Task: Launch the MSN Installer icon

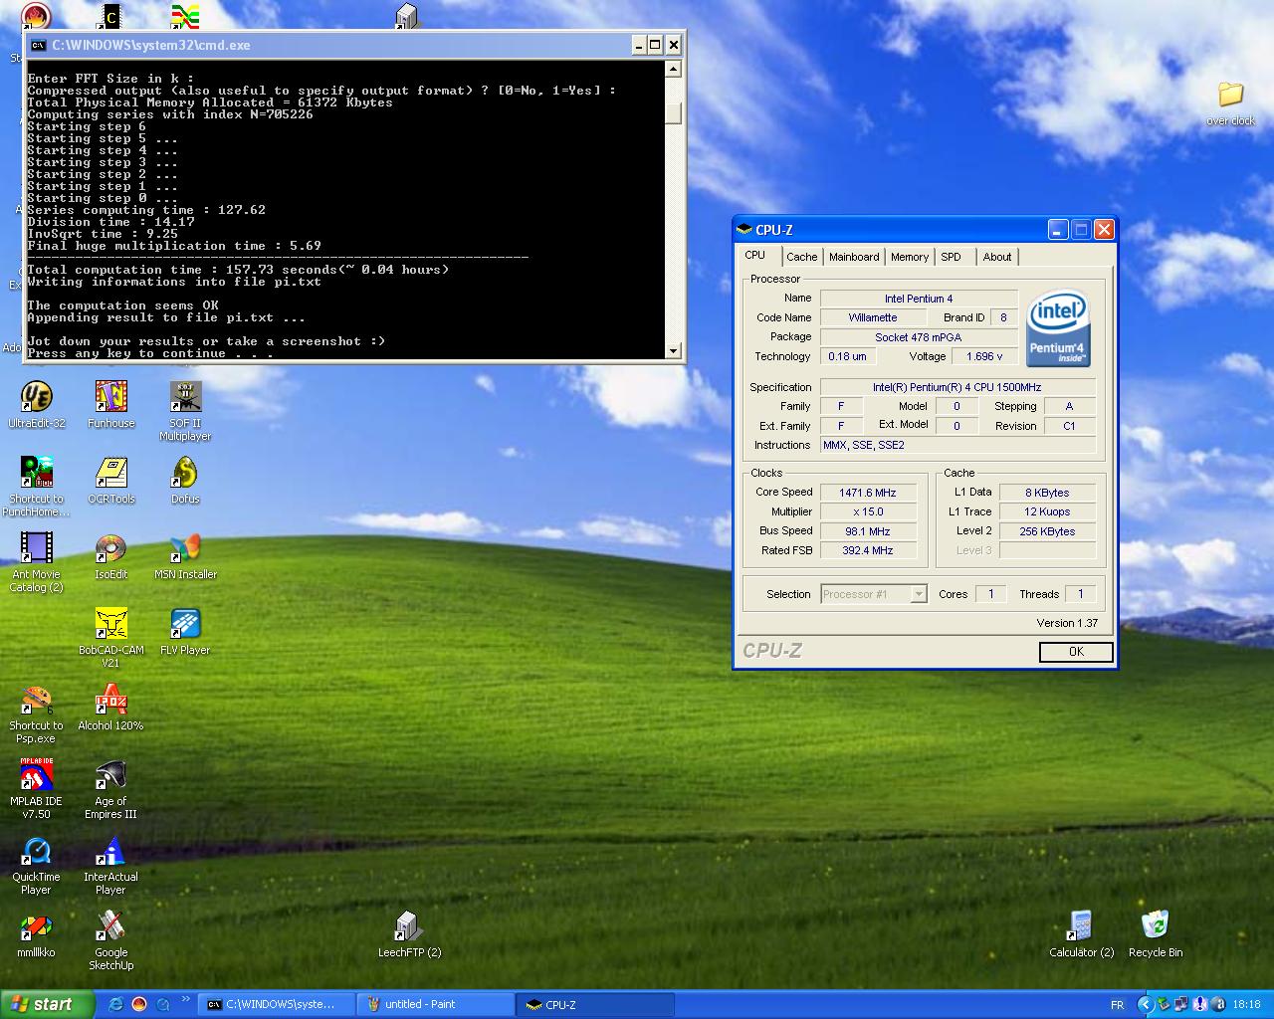Action: (185, 556)
